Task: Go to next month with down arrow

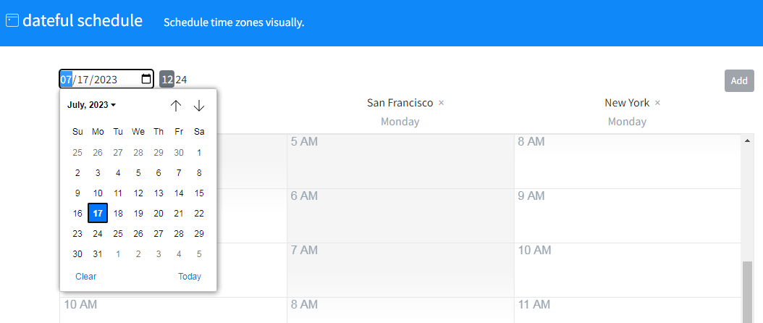Action: tap(198, 105)
